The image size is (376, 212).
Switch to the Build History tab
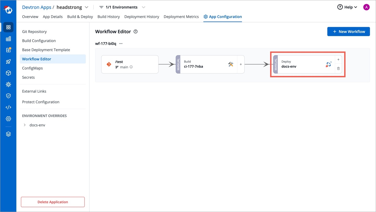click(108, 17)
